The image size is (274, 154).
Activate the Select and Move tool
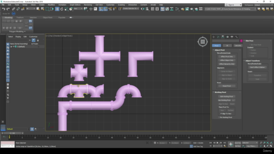click(57, 9)
